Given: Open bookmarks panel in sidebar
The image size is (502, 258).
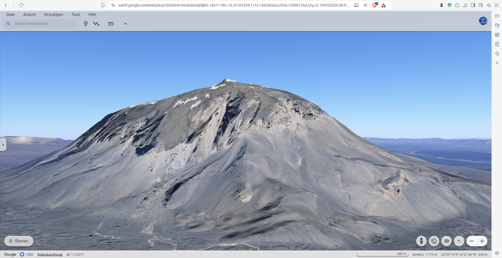Looking at the screenshot, I should click(497, 44).
